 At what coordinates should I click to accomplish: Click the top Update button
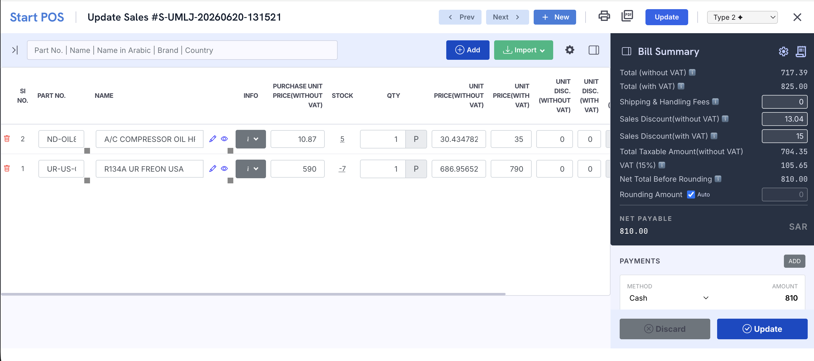(666, 17)
